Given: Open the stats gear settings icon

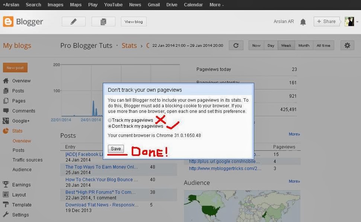Looking at the screenshot, I should tap(347, 45).
